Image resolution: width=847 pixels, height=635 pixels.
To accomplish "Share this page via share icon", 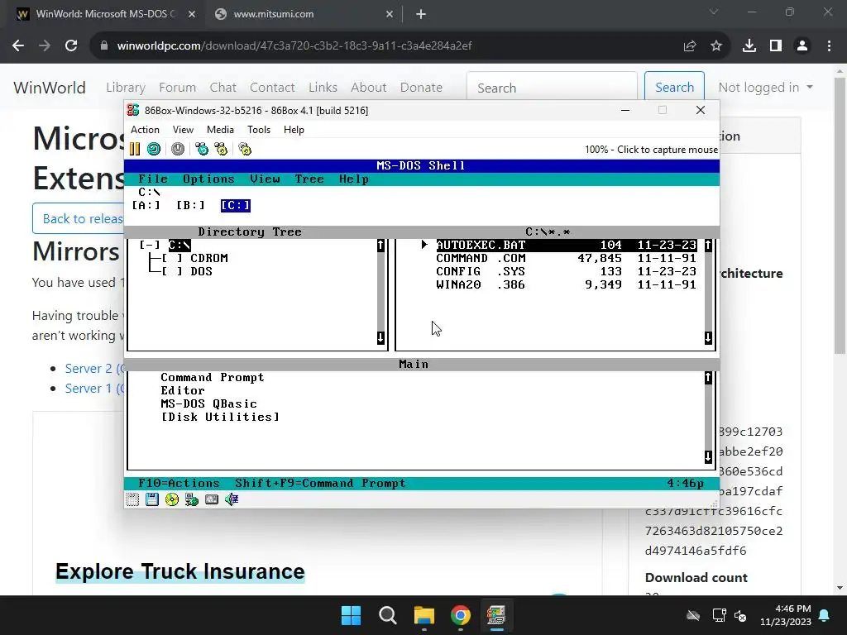I will click(690, 46).
